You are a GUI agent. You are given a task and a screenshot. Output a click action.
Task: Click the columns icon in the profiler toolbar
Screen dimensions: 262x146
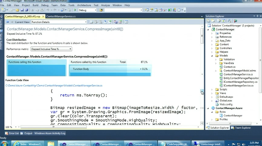click(x=126, y=22)
